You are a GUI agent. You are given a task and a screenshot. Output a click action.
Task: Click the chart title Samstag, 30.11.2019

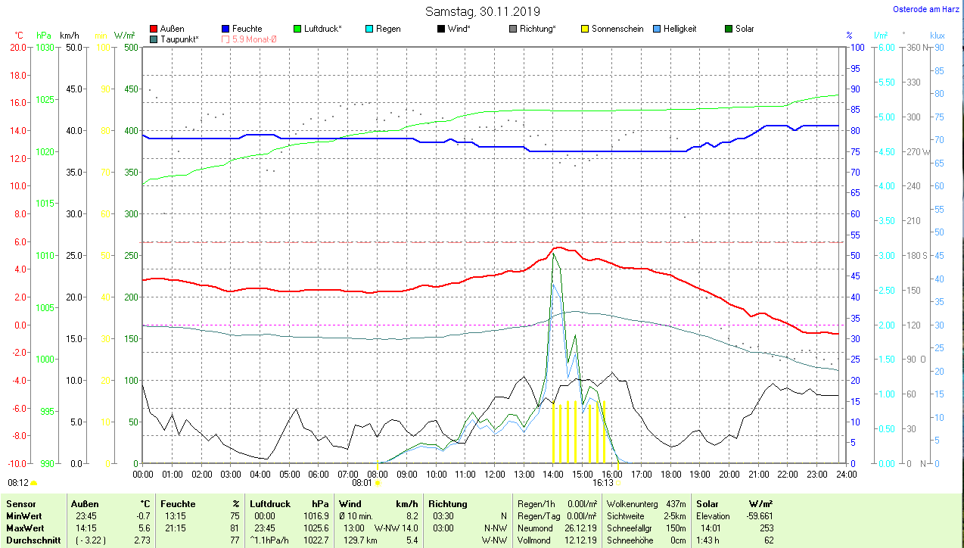tap(481, 11)
